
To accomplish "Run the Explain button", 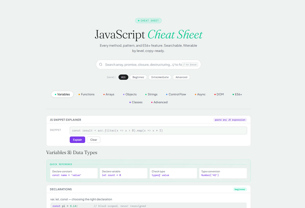I will tap(78, 140).
